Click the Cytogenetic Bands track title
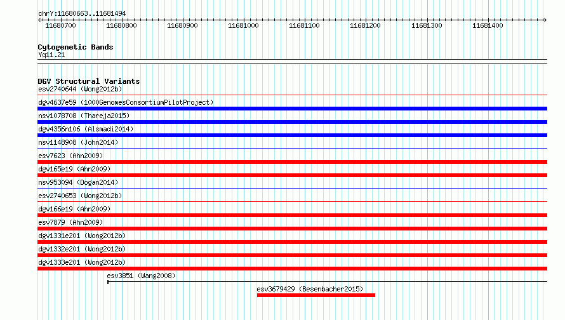565x320 pixels. click(76, 47)
